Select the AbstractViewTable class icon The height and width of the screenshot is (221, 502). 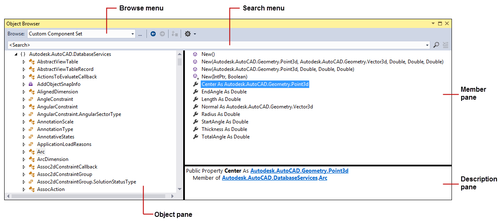click(31, 62)
